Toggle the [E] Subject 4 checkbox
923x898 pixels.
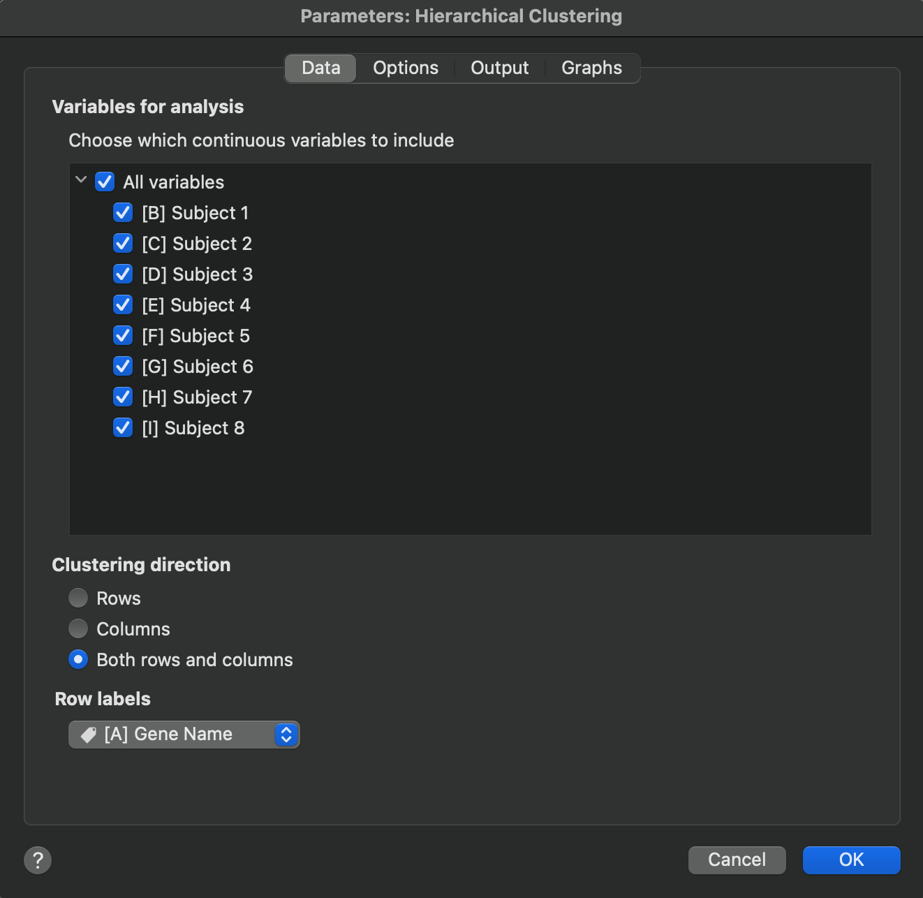pyautogui.click(x=123, y=305)
